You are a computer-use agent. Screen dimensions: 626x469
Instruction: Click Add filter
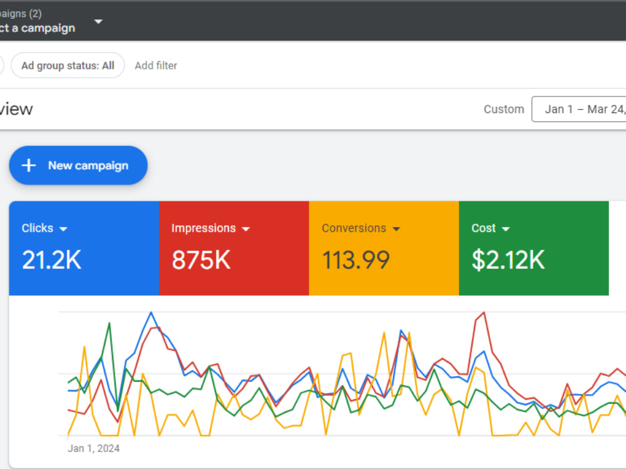point(156,66)
